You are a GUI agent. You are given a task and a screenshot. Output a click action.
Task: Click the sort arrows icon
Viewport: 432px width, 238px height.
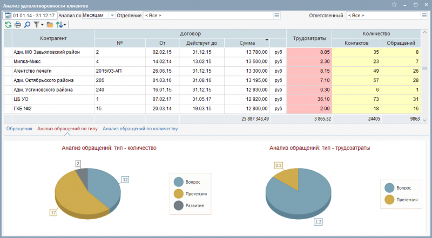click(59, 25)
